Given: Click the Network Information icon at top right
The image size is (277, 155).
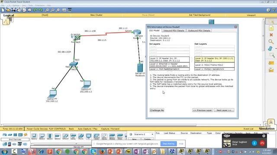Looking at the screenshot, I should (268, 10).
